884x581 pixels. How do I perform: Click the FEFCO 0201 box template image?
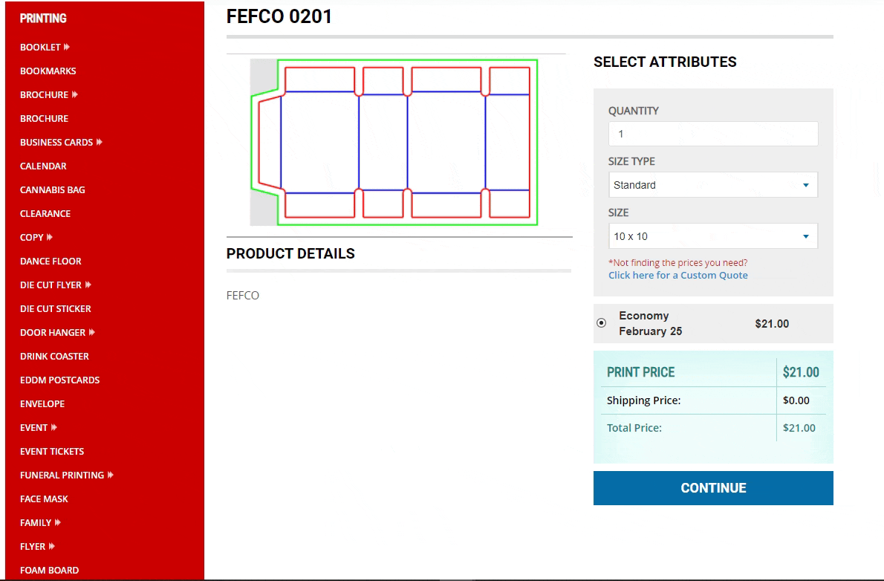[x=394, y=142]
